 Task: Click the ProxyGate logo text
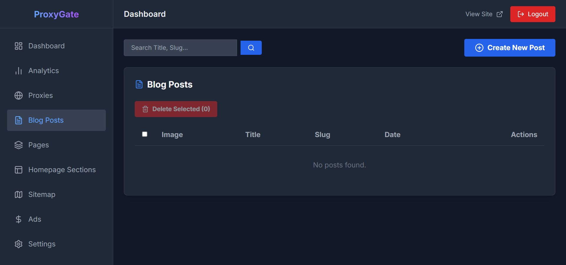click(56, 14)
